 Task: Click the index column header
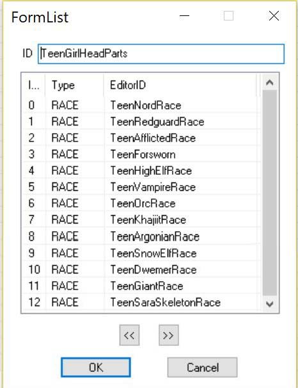pyautogui.click(x=34, y=85)
